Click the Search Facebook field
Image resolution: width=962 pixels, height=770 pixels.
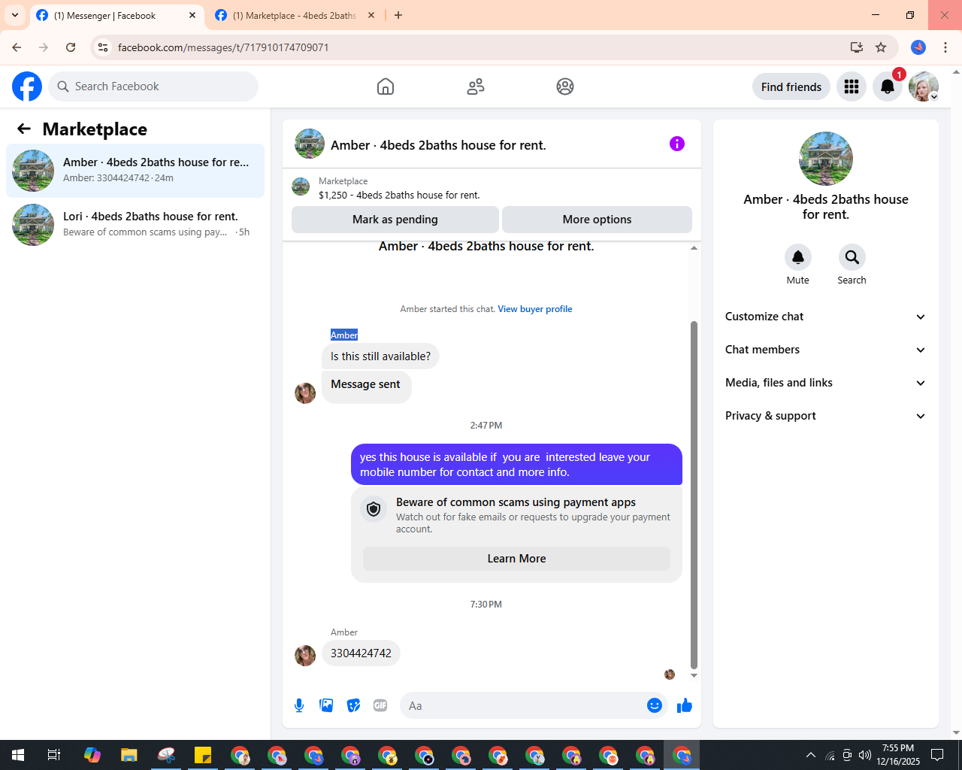click(153, 86)
